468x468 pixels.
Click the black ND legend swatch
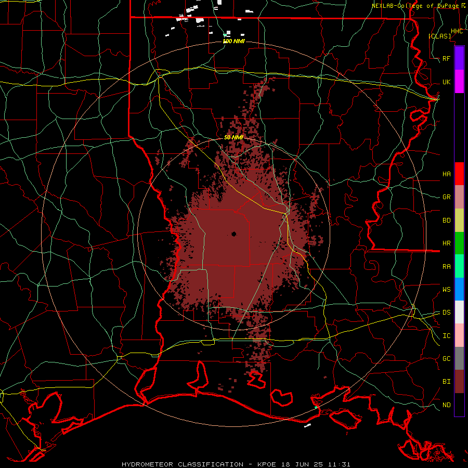pyautogui.click(x=459, y=405)
